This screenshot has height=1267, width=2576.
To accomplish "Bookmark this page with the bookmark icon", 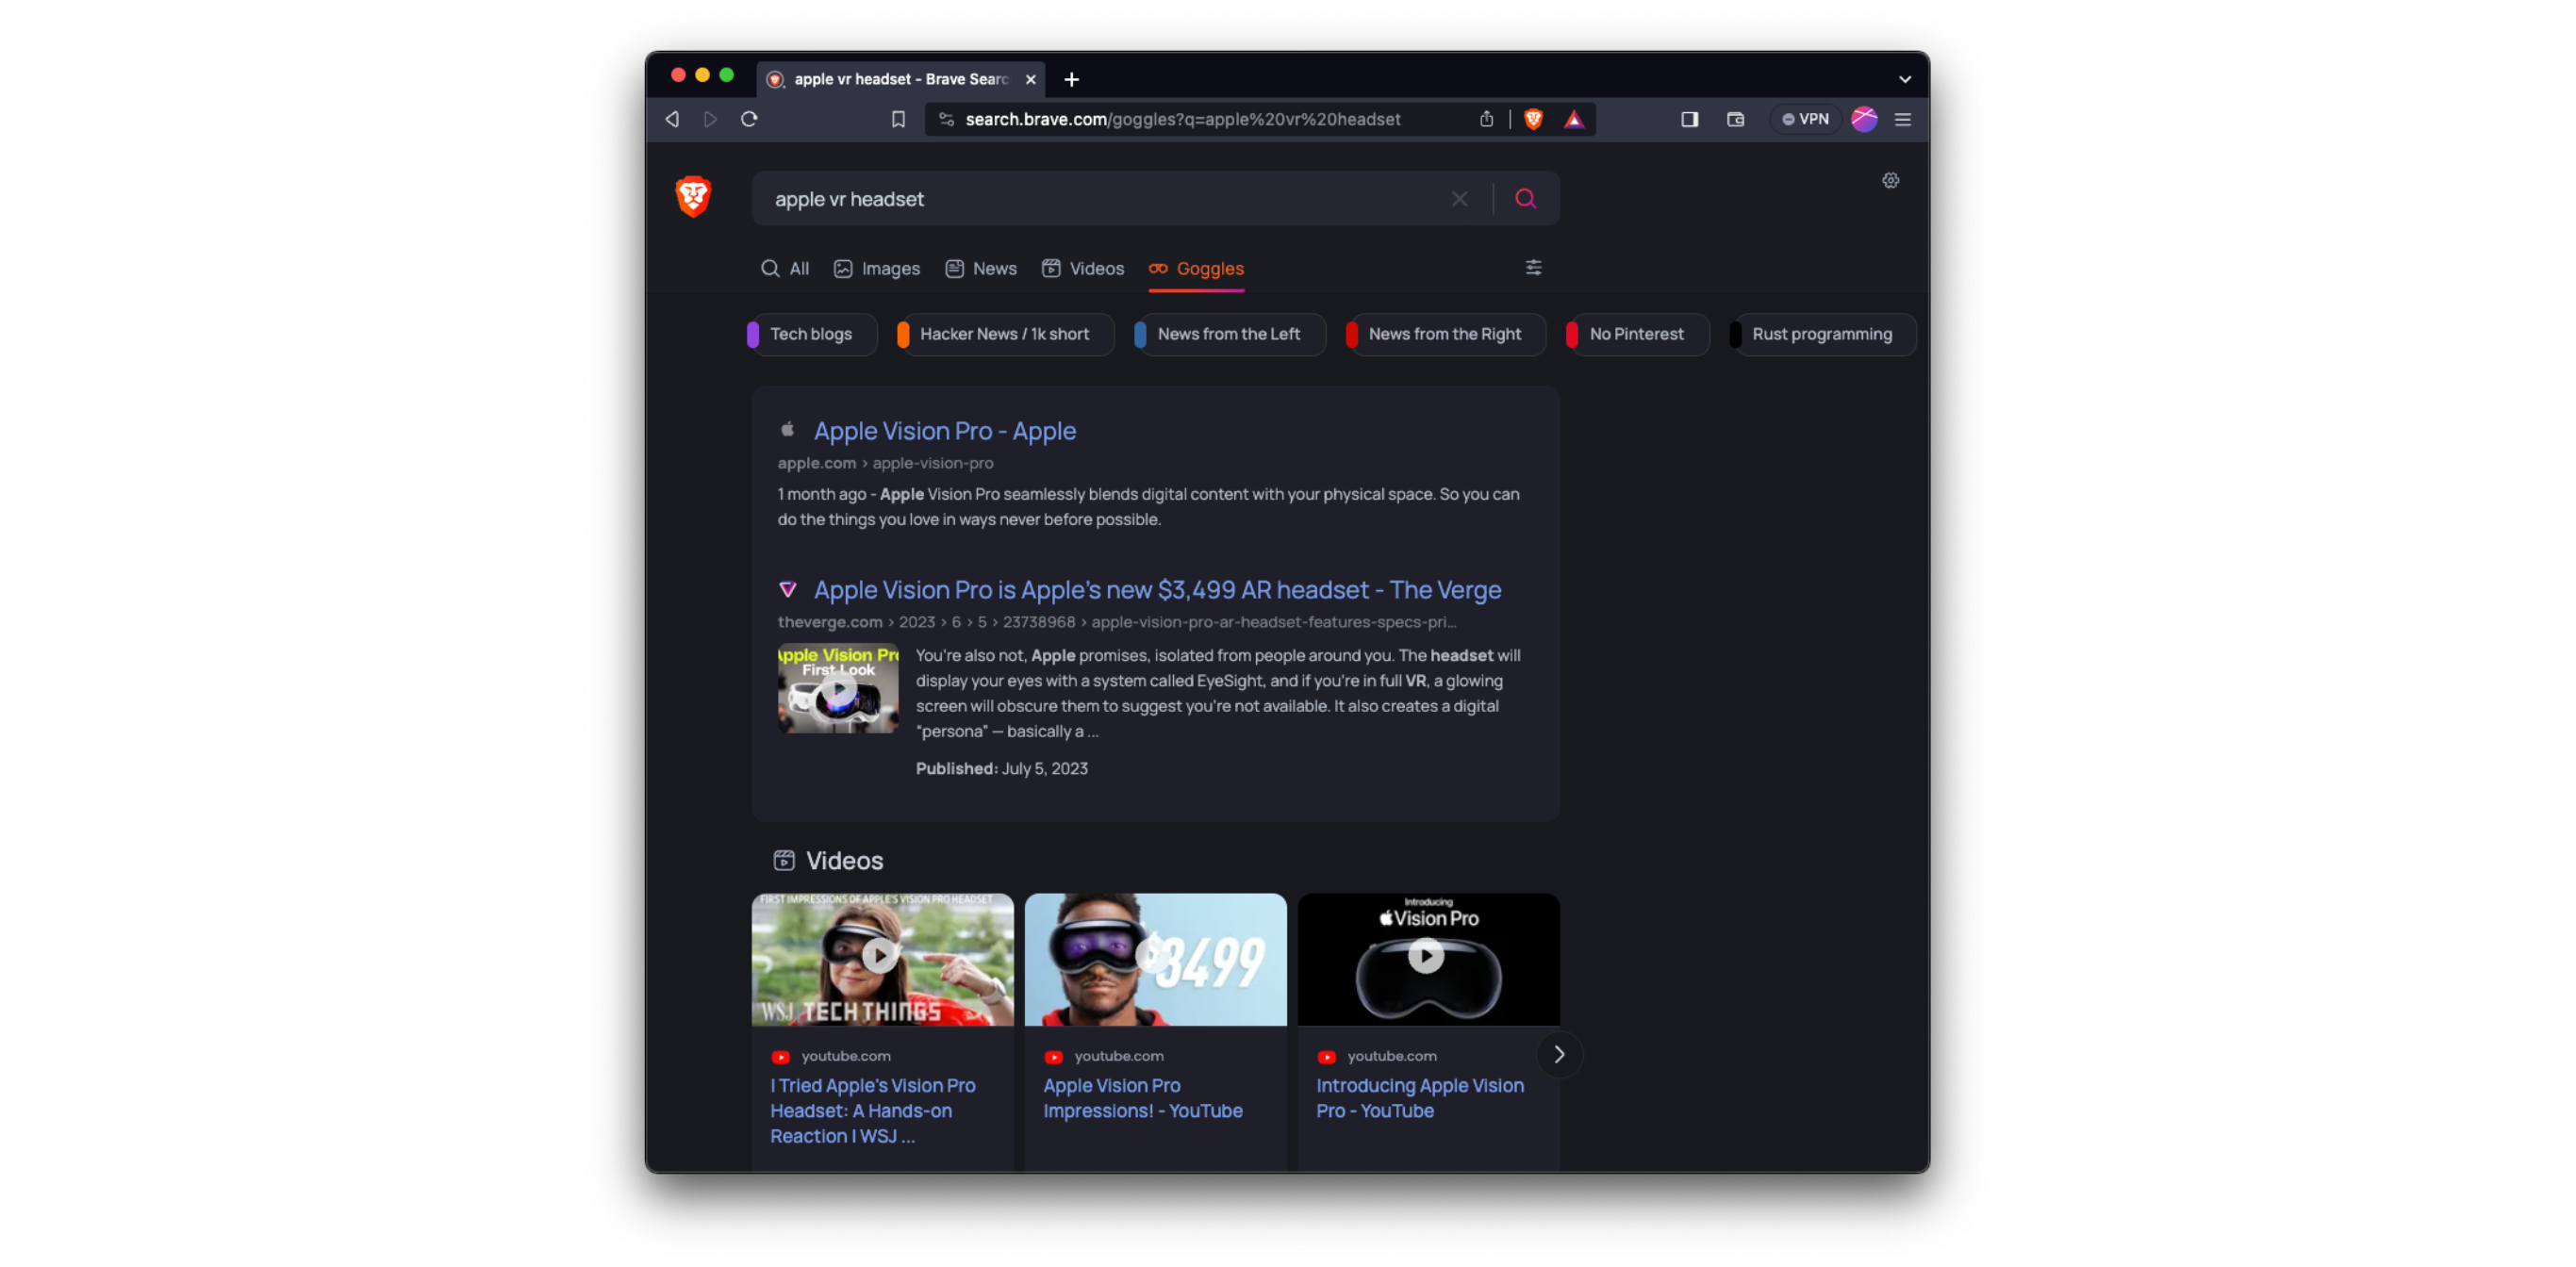I will click(897, 119).
